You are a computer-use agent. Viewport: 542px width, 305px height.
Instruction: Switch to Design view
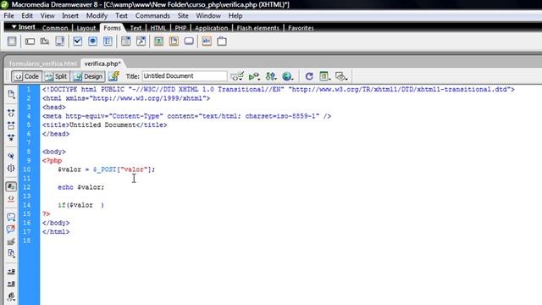coord(88,76)
